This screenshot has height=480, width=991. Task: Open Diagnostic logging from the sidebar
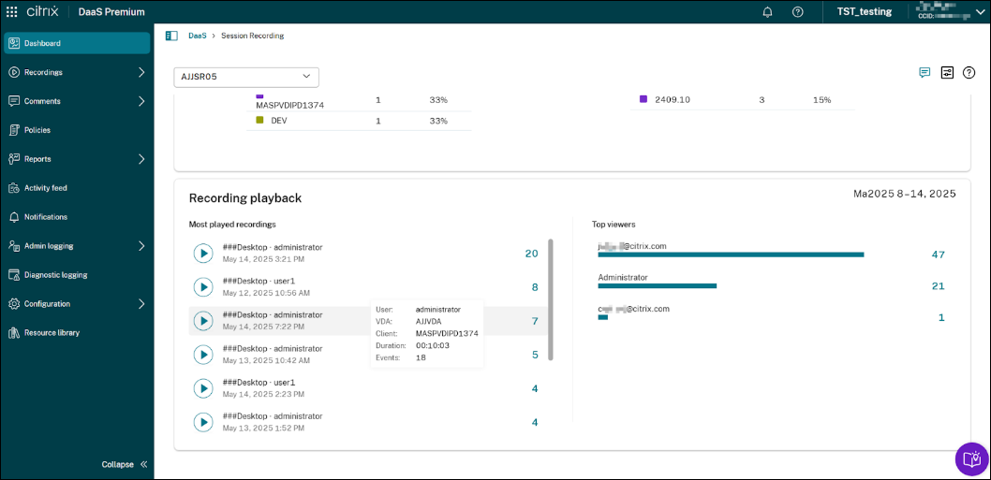55,275
